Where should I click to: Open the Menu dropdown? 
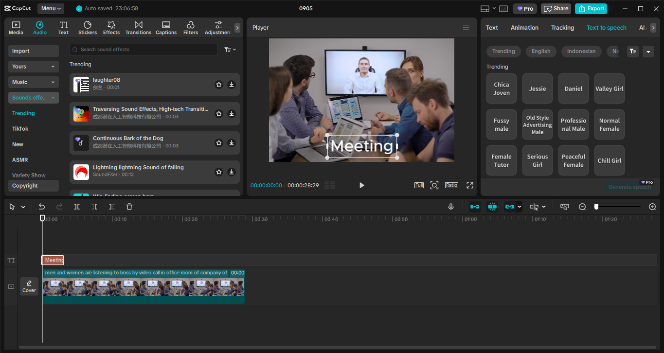tap(52, 8)
